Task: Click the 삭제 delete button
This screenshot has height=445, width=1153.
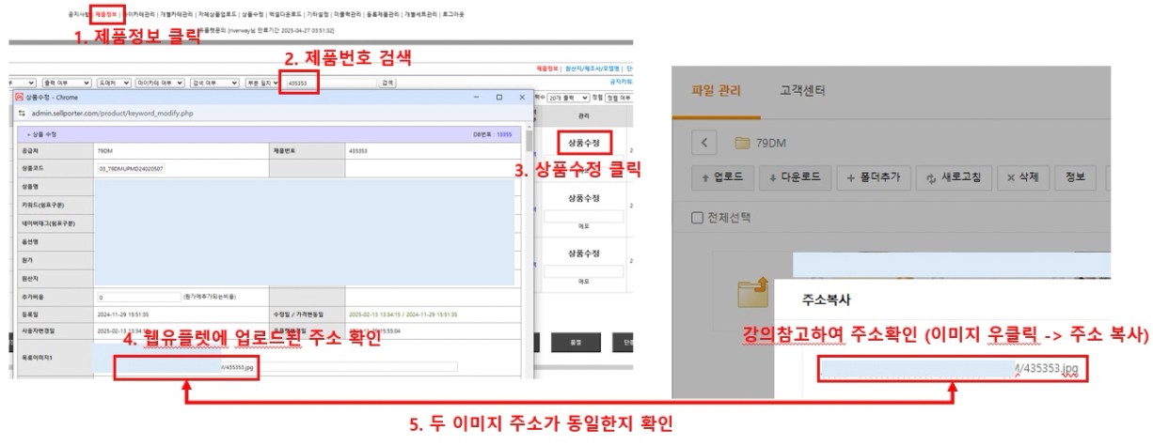Action: click(1021, 177)
